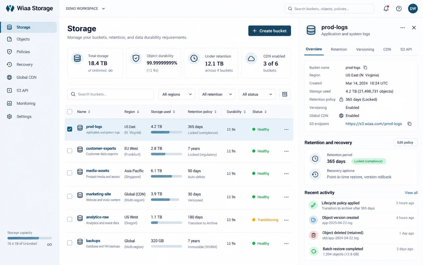423x265 pixels.
Task: Open row actions for analytics-raw
Action: [x=286, y=220]
